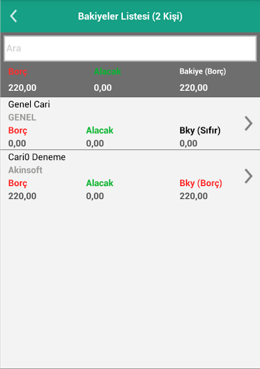The height and width of the screenshot is (369, 260).
Task: Focus the Ara search field
Action: [130, 48]
